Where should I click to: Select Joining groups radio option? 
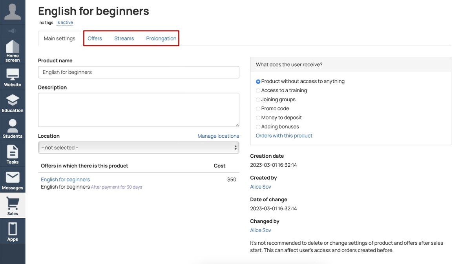(x=258, y=100)
